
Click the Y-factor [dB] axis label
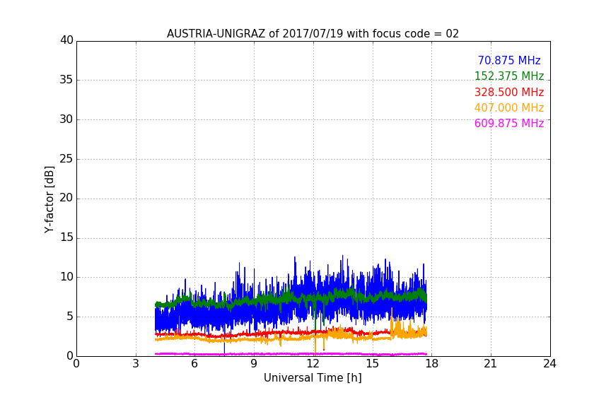[x=49, y=199]
